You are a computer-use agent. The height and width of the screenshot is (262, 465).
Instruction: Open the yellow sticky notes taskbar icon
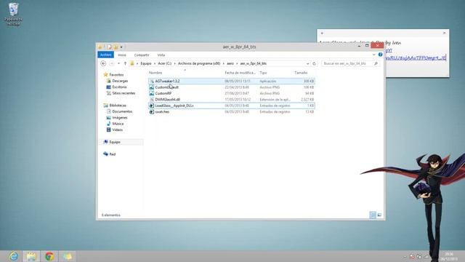pos(68,256)
